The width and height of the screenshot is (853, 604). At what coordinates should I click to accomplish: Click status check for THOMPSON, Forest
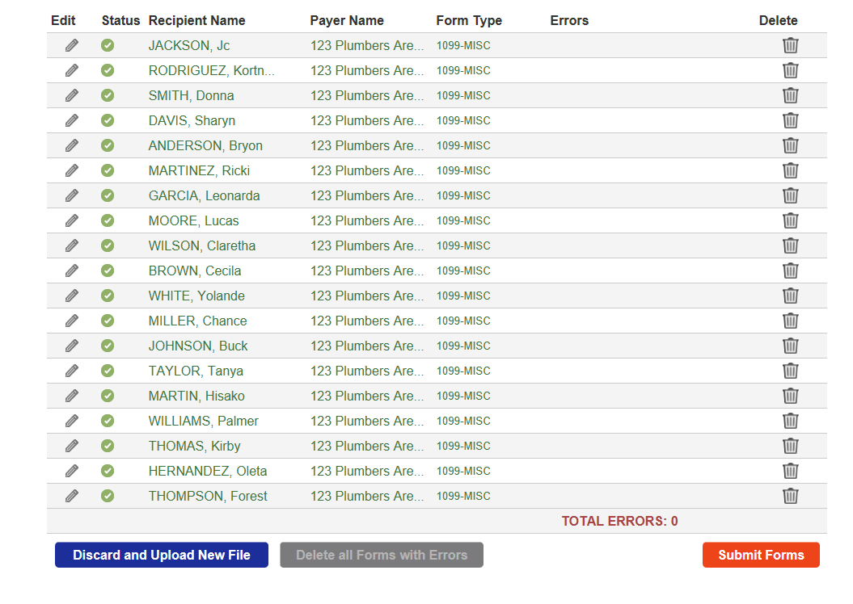point(108,495)
